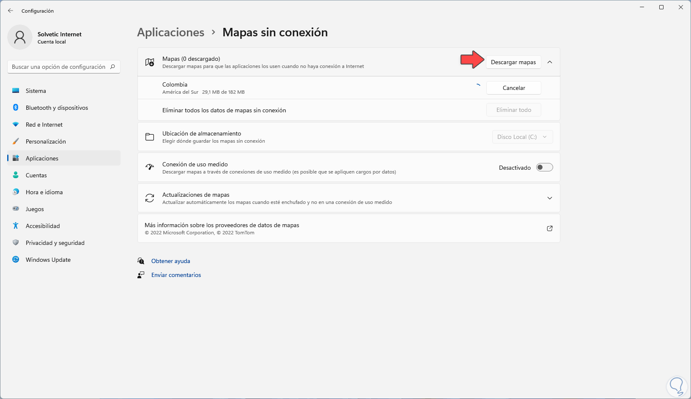Image resolution: width=691 pixels, height=399 pixels.
Task: Click the settings search input field
Action: coord(58,67)
